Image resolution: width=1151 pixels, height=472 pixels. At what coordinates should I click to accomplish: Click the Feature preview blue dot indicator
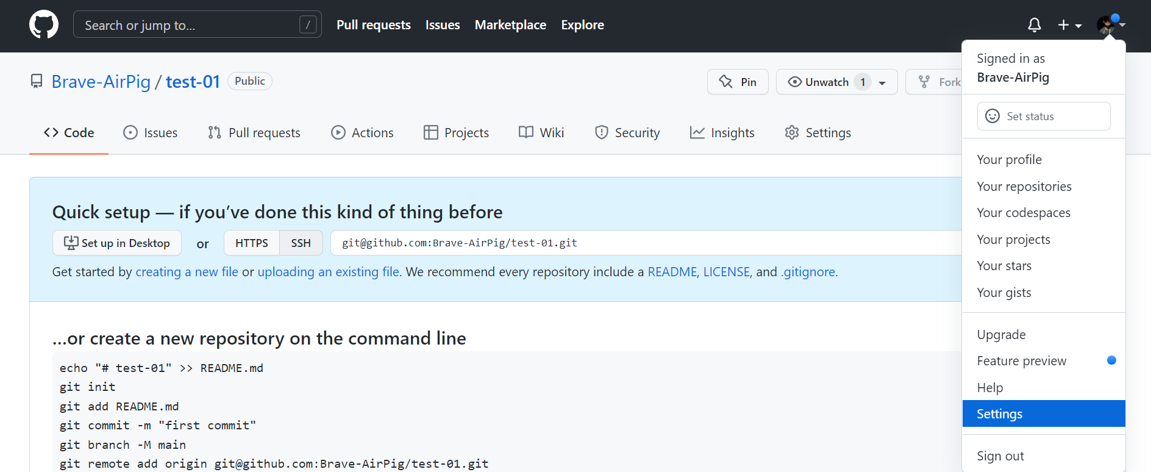point(1111,360)
